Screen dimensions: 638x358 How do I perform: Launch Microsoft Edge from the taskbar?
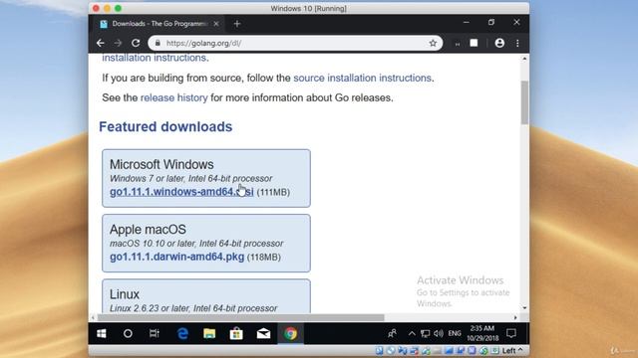point(182,334)
